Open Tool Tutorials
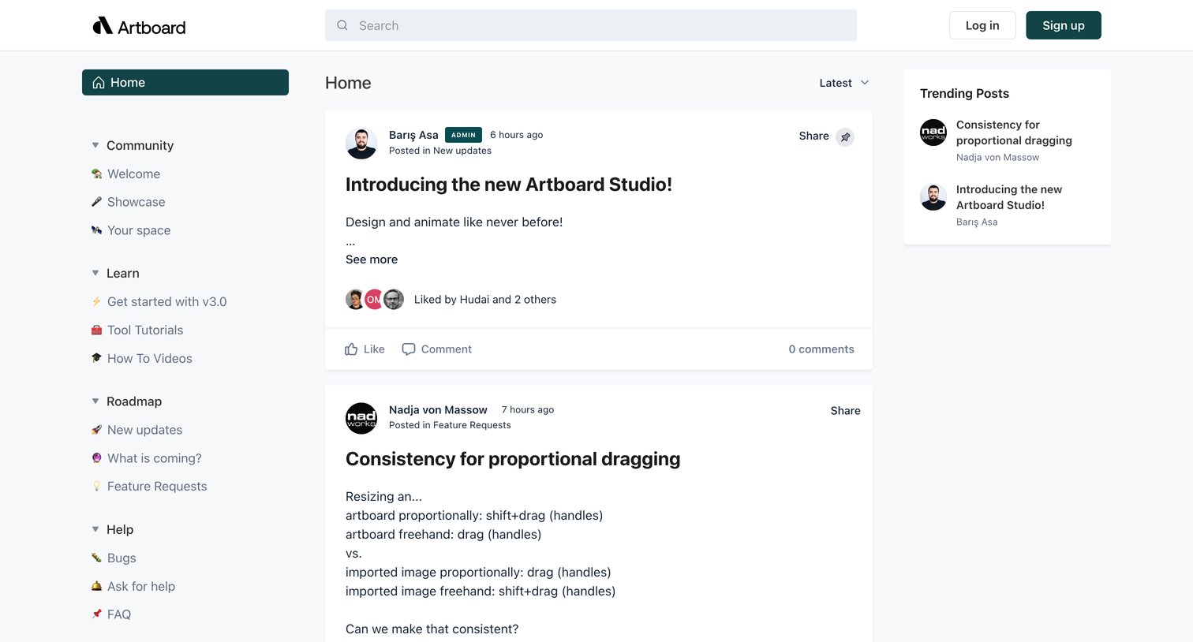The width and height of the screenshot is (1193, 642). pos(145,330)
